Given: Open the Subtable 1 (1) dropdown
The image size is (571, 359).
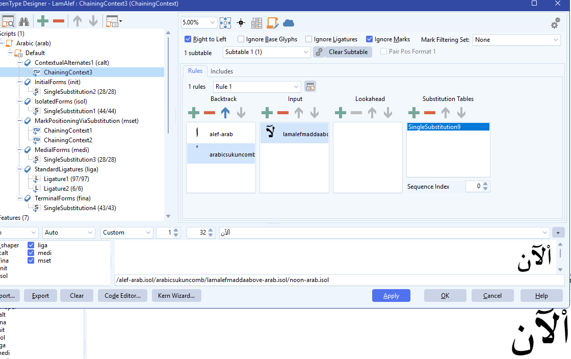Looking at the screenshot, I should [267, 52].
